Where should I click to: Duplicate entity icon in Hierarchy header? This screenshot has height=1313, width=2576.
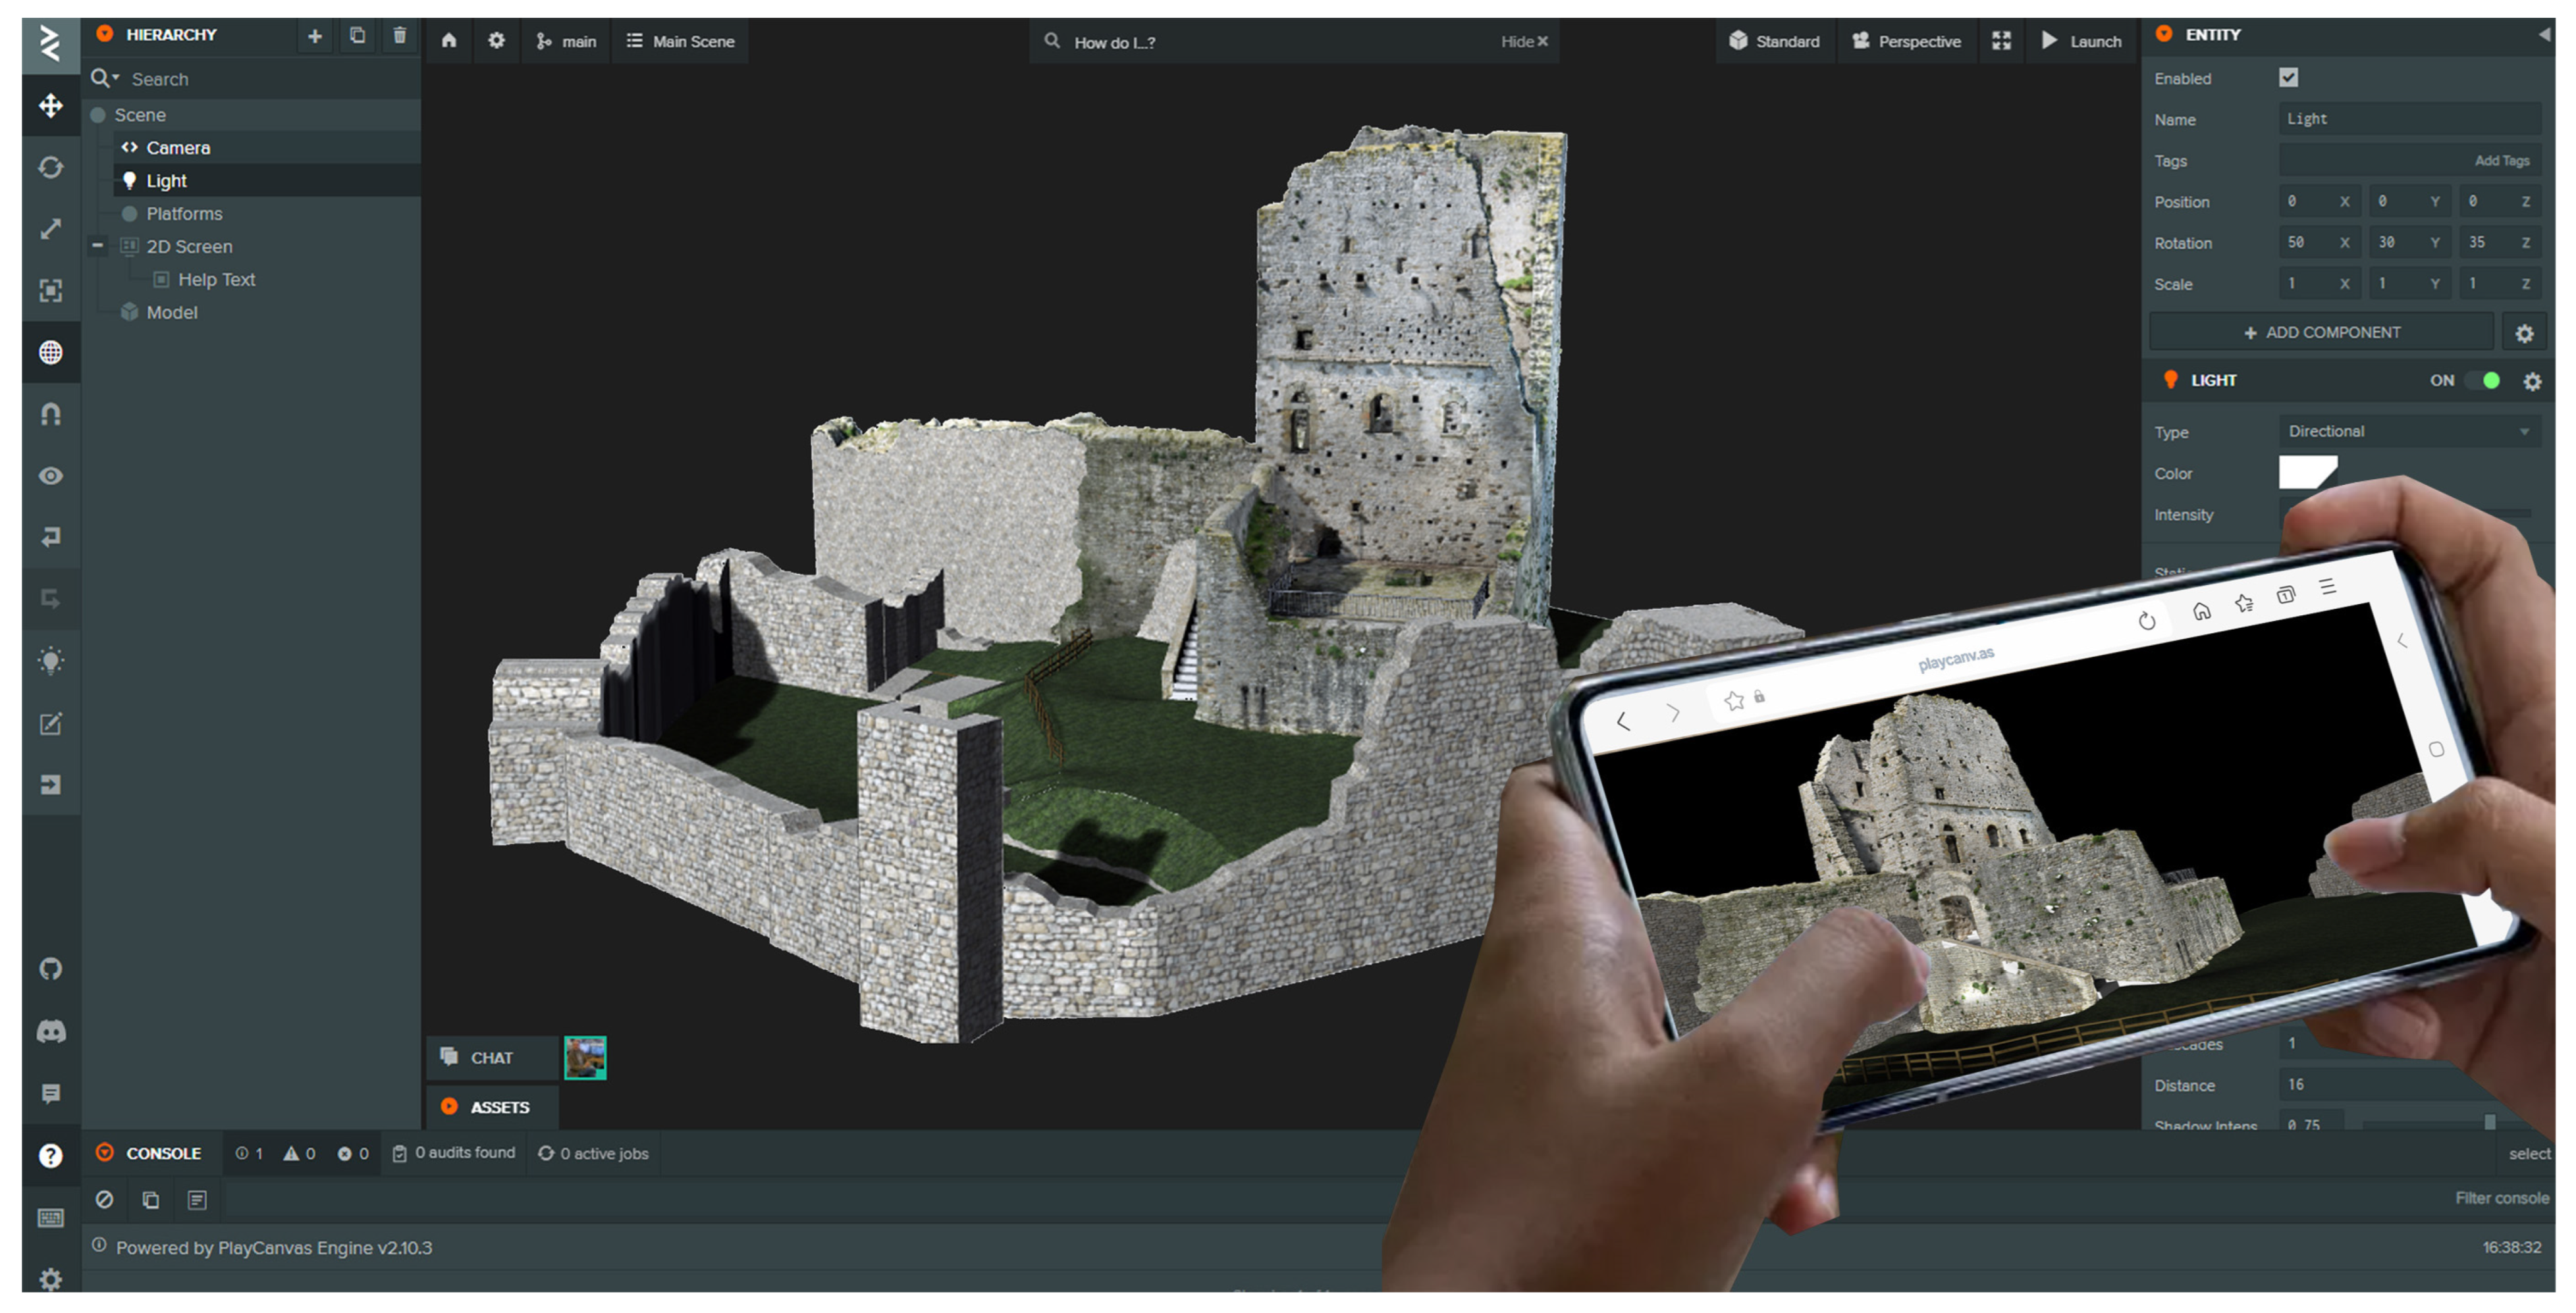[357, 36]
